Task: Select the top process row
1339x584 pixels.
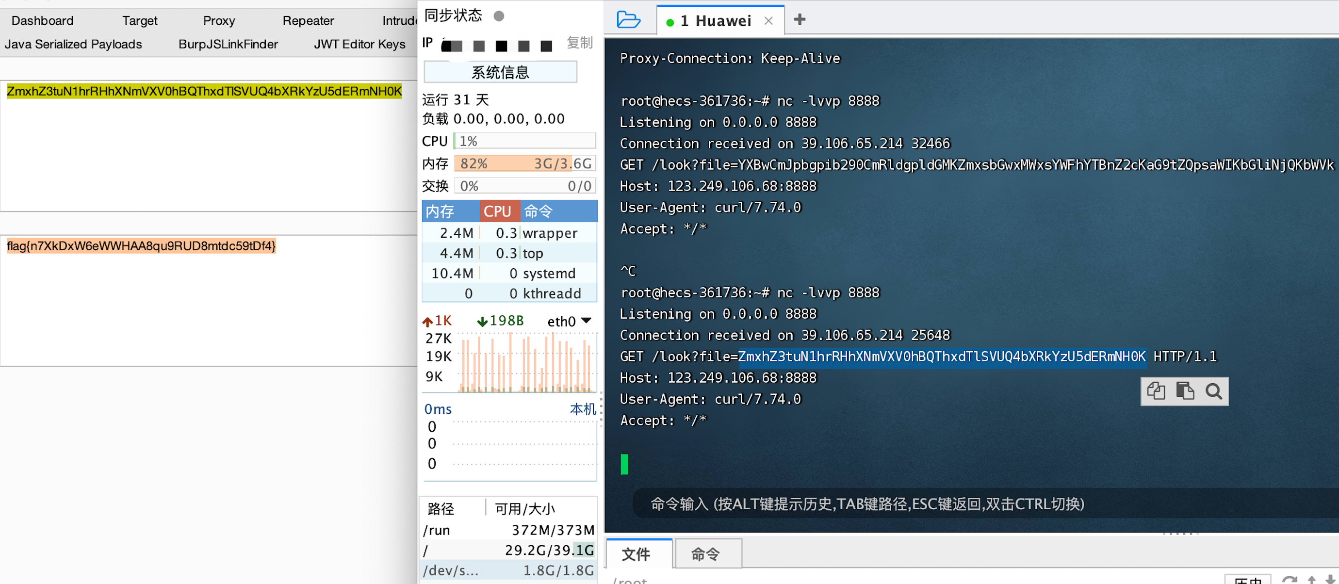Action: (509, 253)
